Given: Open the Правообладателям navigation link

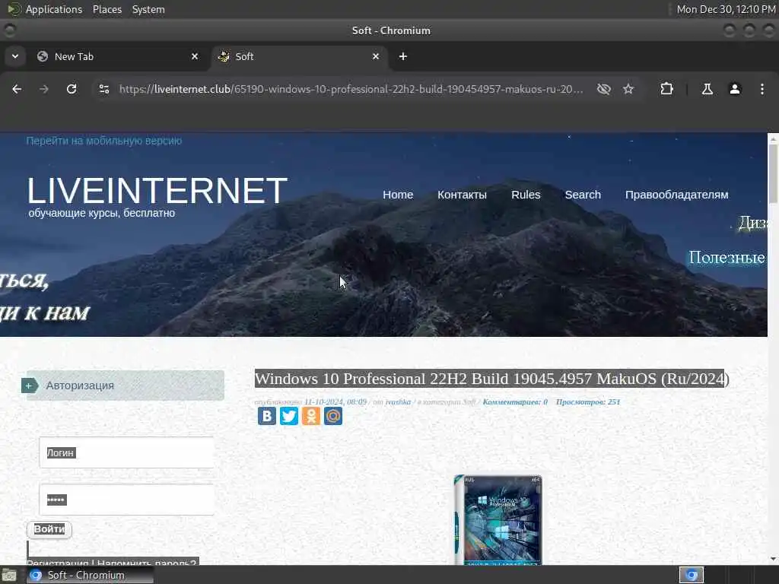Looking at the screenshot, I should 676,195.
